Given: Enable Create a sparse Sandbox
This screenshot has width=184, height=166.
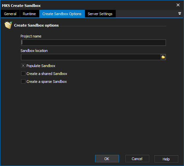Looking at the screenshot, I should point(23,82).
